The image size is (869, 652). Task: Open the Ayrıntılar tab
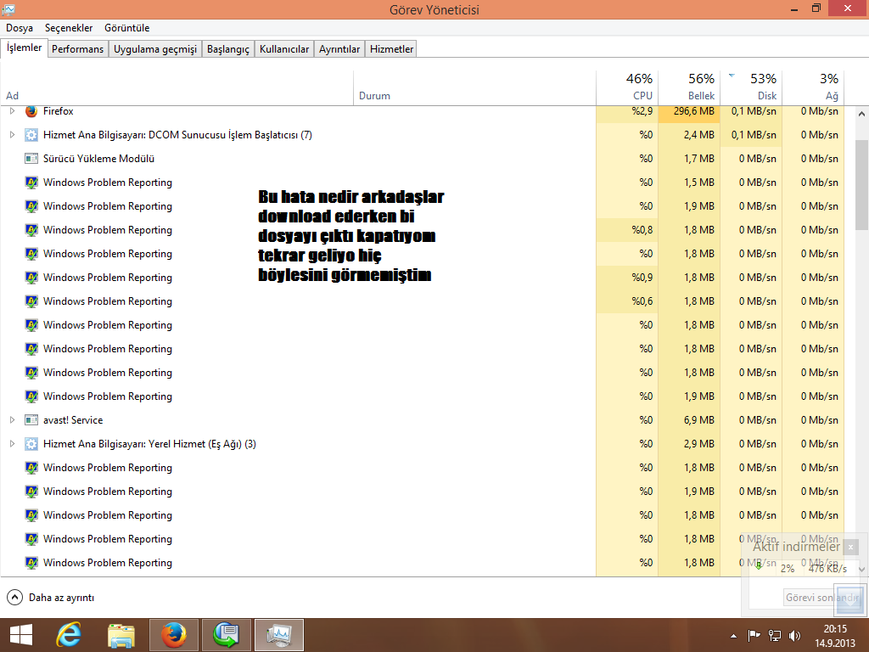[x=339, y=48]
